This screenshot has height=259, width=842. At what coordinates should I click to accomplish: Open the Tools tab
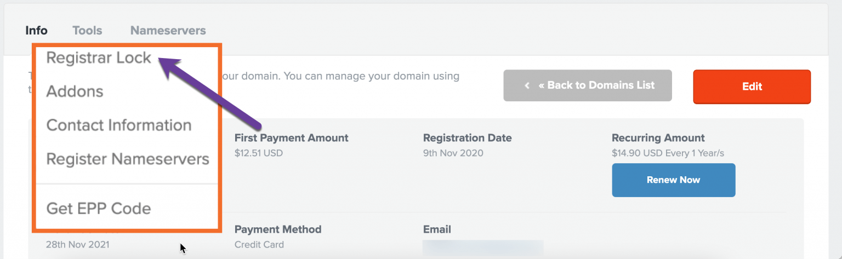87,31
